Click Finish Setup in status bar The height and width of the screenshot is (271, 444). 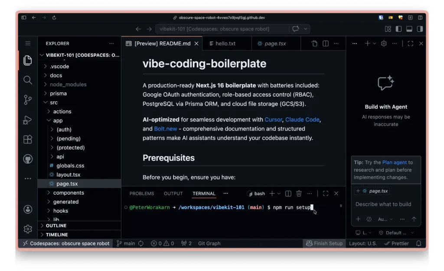pos(324,244)
